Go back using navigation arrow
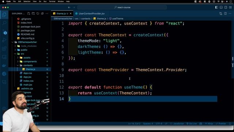234x132 pixels. click(69, 7)
